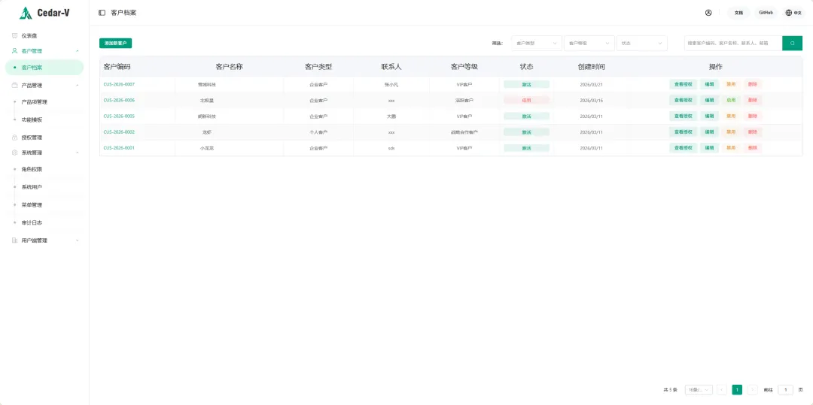Click 删除 for CUS-2026-0007
This screenshot has height=405, width=813.
coord(752,84)
